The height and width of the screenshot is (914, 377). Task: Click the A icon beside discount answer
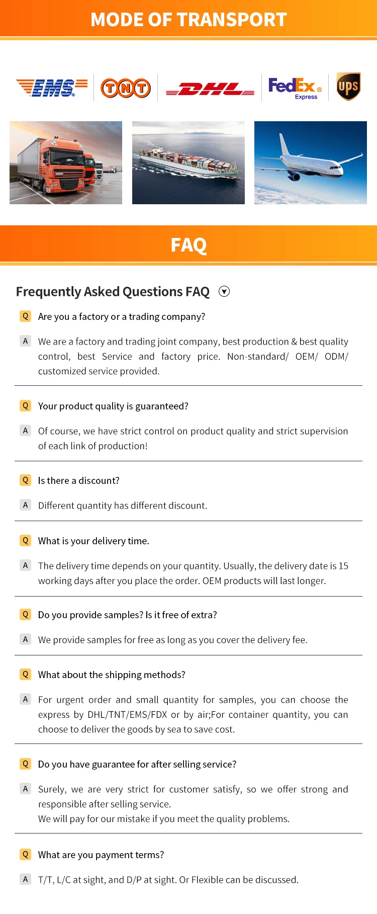(25, 505)
